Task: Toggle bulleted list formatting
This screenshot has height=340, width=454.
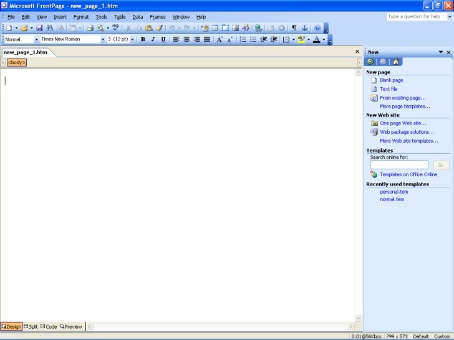Action: [253, 40]
